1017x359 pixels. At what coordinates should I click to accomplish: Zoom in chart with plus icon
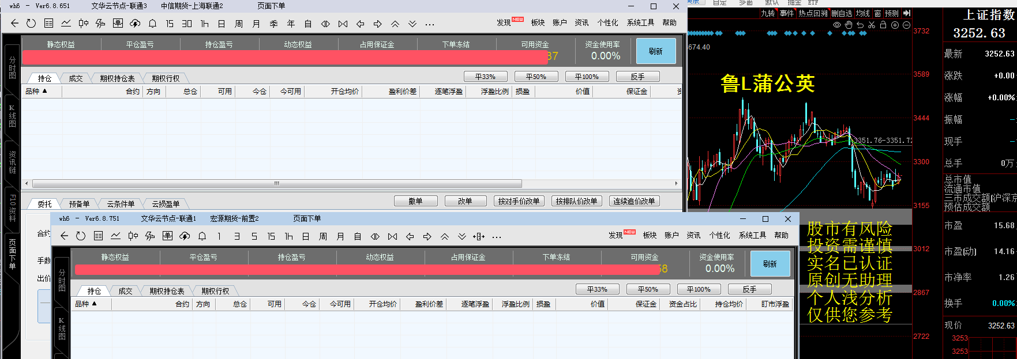point(895,25)
